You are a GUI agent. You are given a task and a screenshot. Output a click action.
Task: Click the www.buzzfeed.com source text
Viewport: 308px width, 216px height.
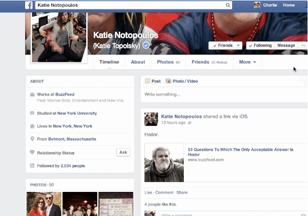(205, 160)
